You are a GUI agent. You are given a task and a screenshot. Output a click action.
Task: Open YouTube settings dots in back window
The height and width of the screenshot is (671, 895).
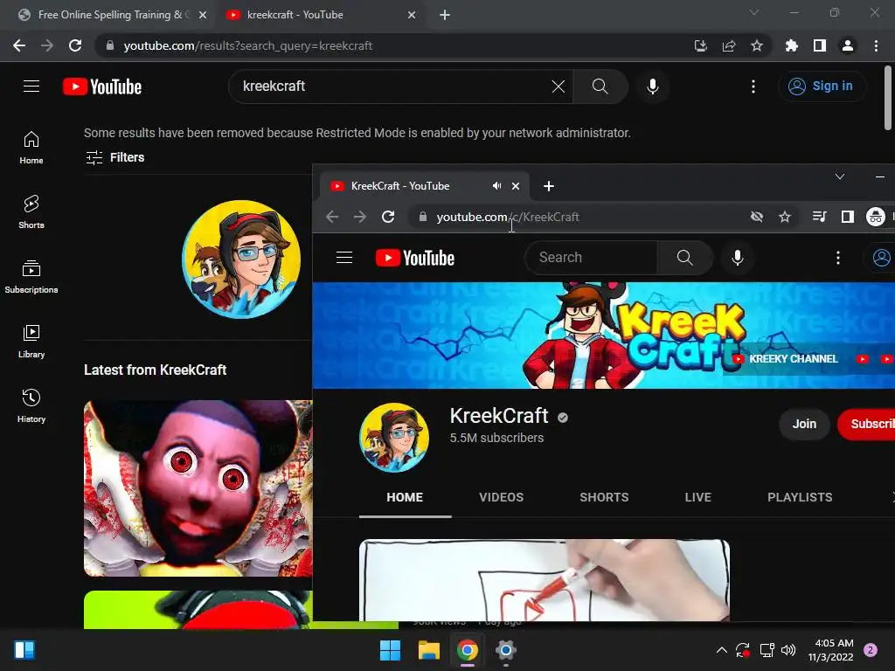[753, 86]
